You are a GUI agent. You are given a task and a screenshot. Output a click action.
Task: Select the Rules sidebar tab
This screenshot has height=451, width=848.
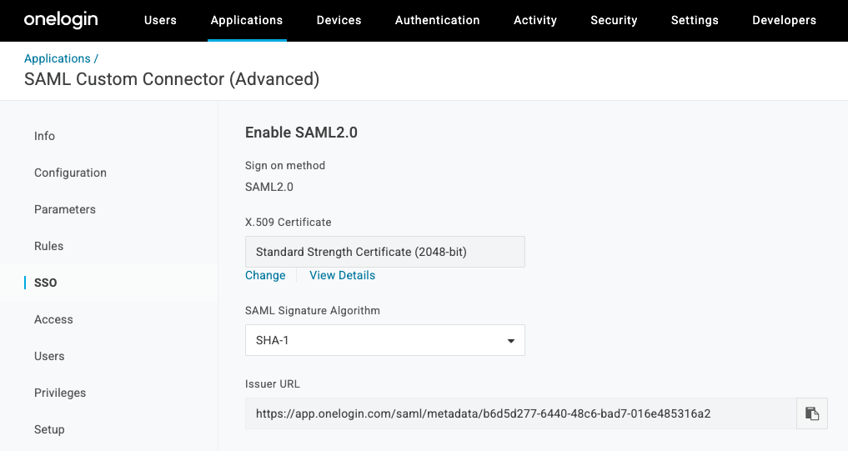(x=48, y=246)
